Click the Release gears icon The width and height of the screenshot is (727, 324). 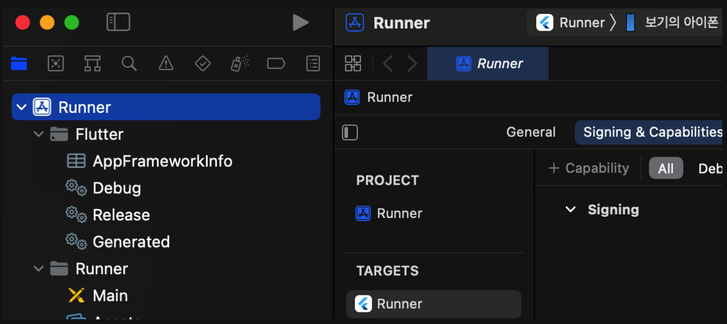point(76,215)
